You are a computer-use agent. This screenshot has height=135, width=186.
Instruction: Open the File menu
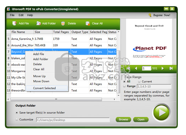click(x=12, y=15)
